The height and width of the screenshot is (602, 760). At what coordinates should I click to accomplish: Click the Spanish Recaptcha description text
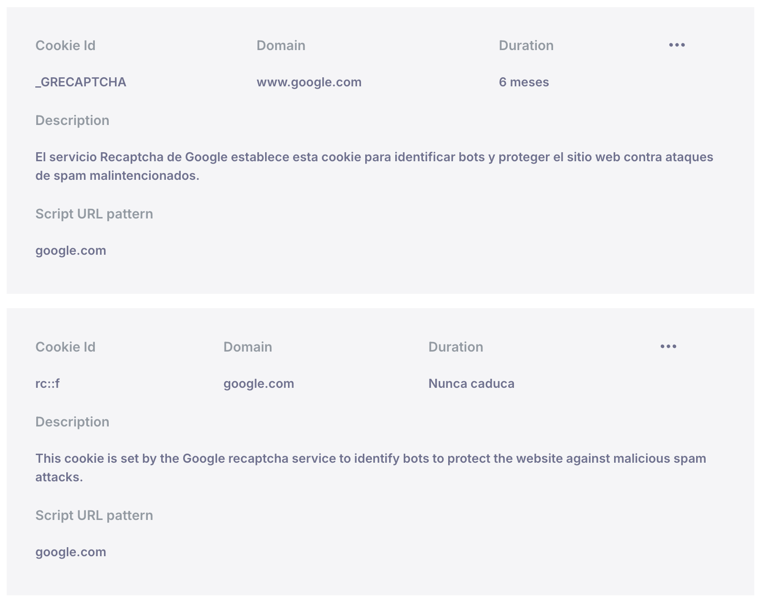(x=374, y=166)
